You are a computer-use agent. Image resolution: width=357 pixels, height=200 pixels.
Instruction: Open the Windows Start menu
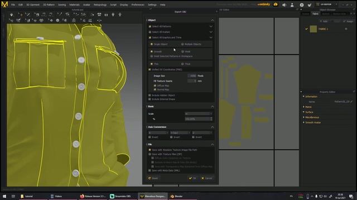point(4,196)
